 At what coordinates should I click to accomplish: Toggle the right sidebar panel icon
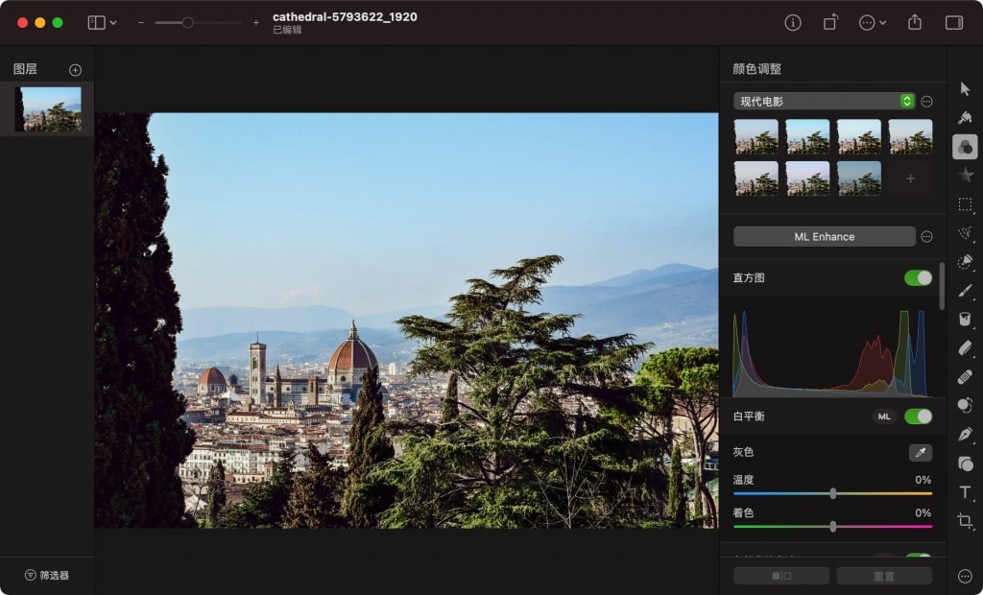[954, 23]
